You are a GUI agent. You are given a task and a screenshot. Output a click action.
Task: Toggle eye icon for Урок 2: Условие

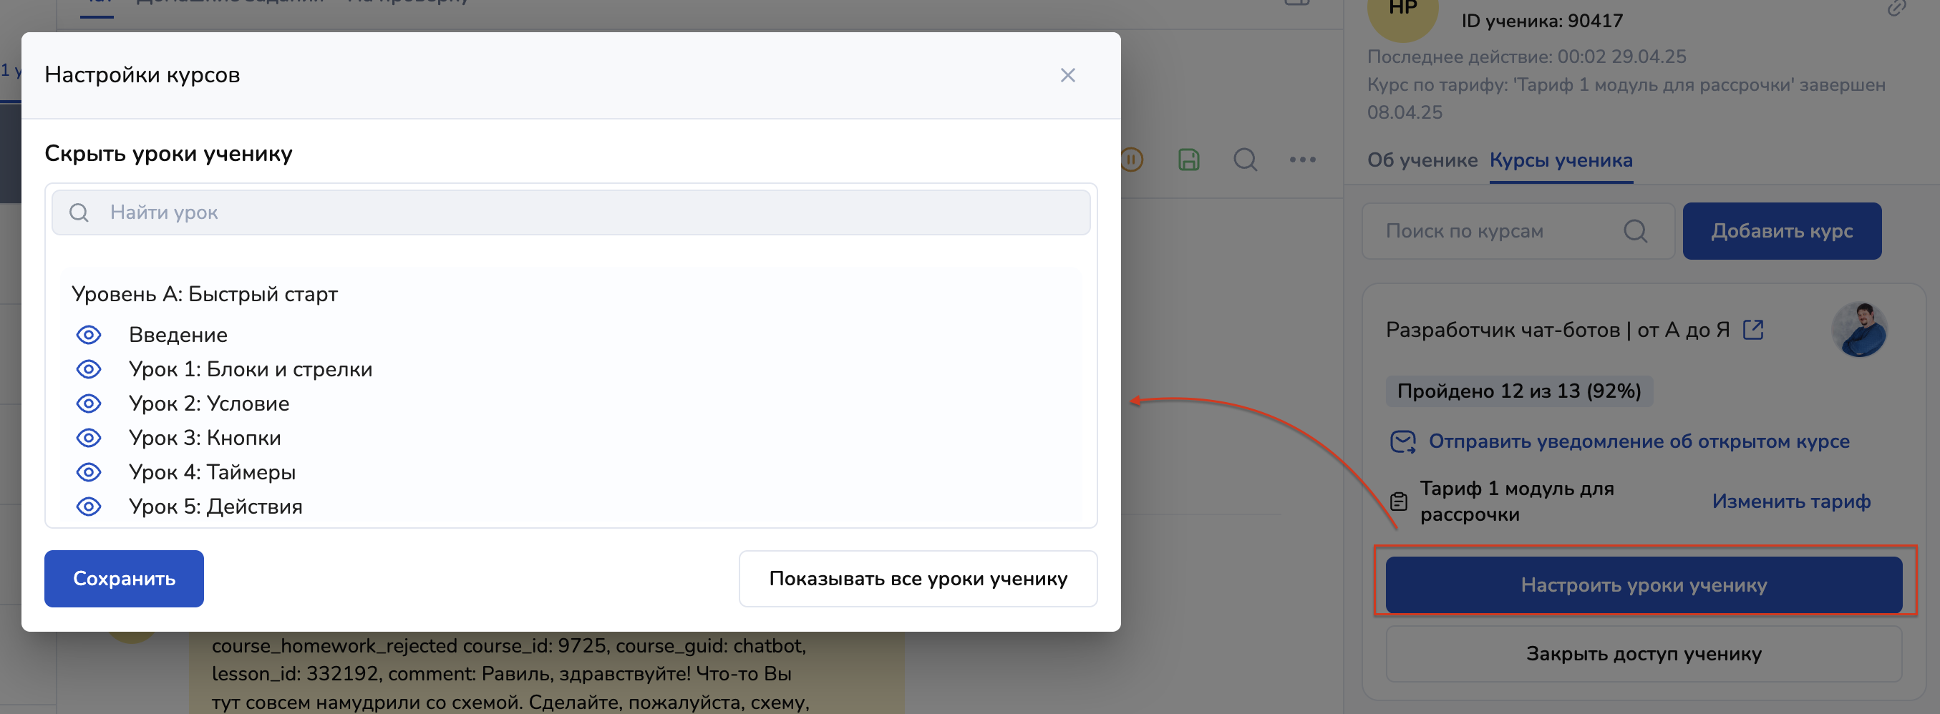coord(89,404)
